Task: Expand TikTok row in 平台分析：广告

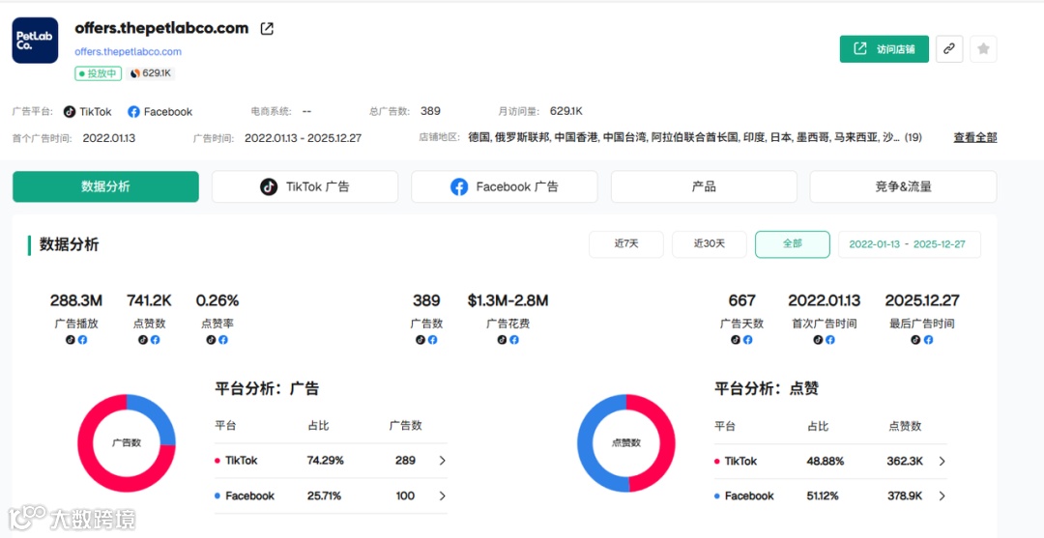Action: pyautogui.click(x=442, y=460)
